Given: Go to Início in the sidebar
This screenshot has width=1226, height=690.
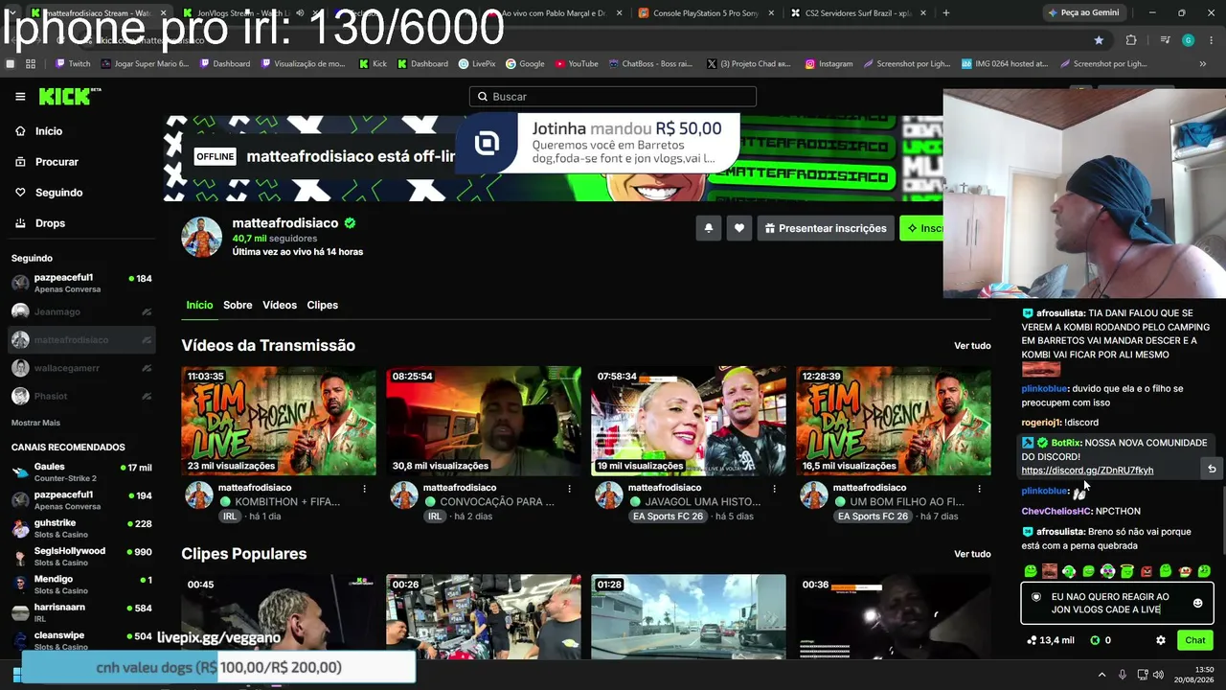Looking at the screenshot, I should [x=48, y=131].
